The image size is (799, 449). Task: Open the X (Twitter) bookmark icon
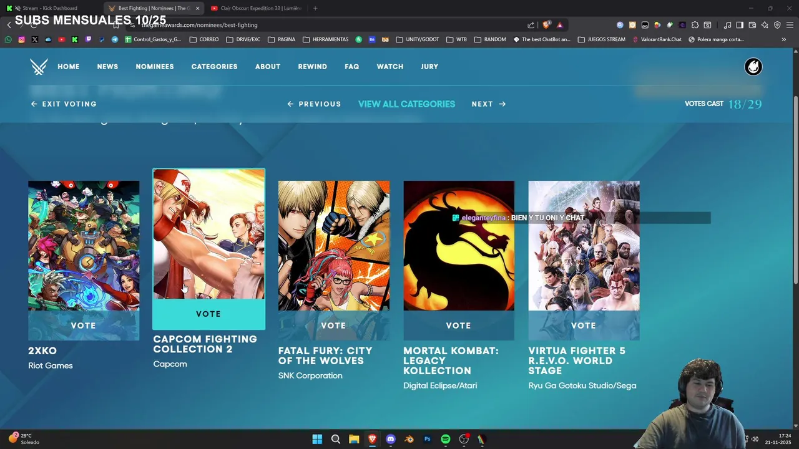tap(34, 39)
